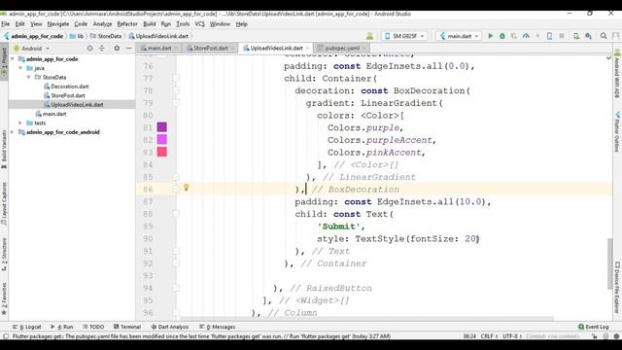622x350 pixels.
Task: Expand the admin_app_for_code_android node
Action: (13, 132)
